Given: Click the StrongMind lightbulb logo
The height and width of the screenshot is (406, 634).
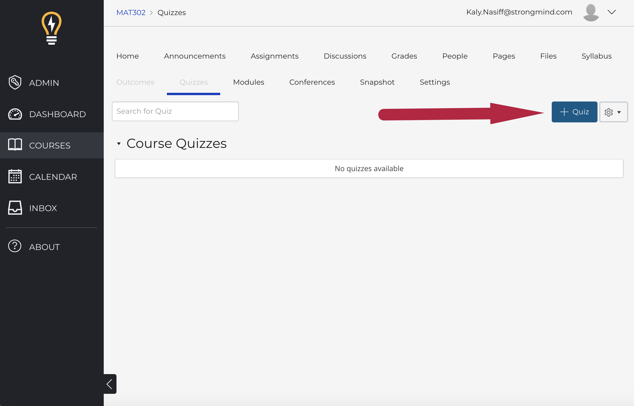Looking at the screenshot, I should pos(52,28).
